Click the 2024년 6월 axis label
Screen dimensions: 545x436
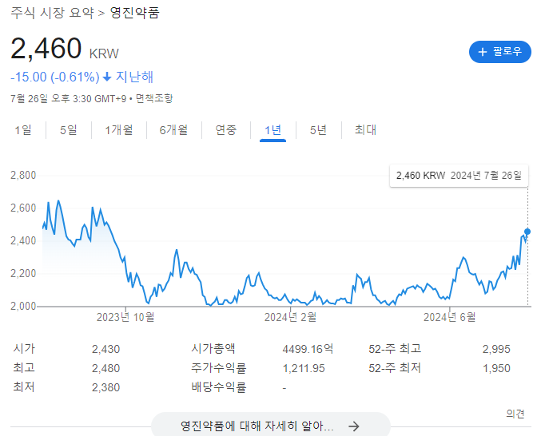449,317
